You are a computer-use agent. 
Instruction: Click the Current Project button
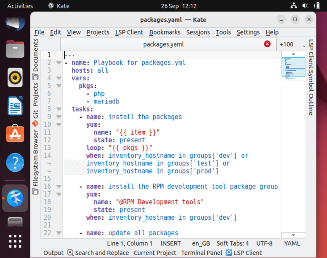click(x=155, y=253)
